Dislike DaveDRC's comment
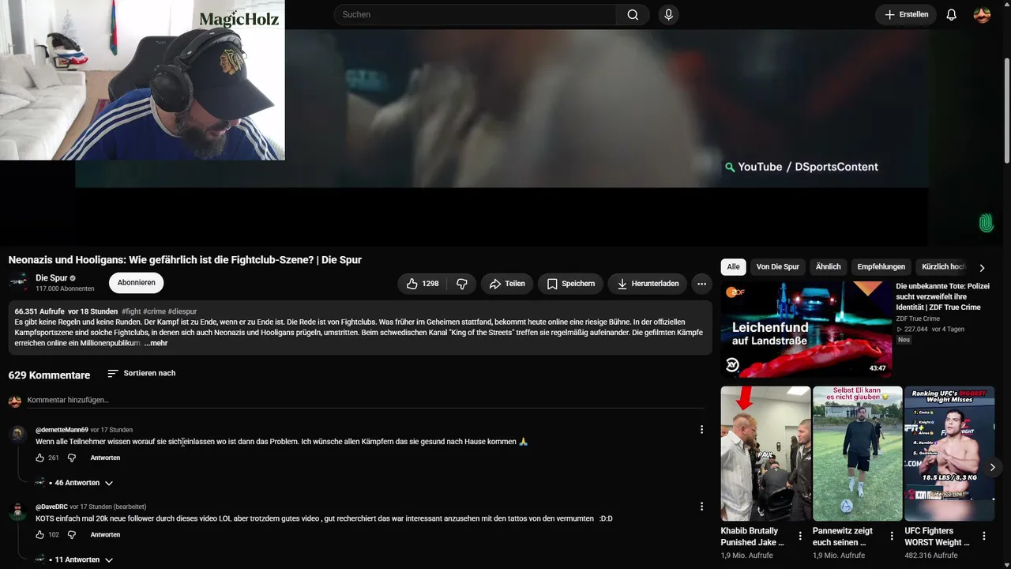Screen dimensions: 1011x569 click(x=72, y=535)
